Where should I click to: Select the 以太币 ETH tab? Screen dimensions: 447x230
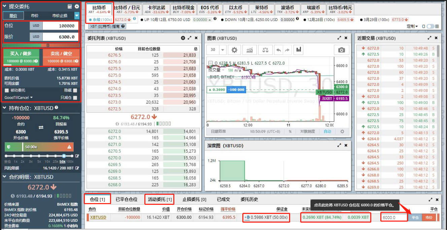[x=236, y=9]
